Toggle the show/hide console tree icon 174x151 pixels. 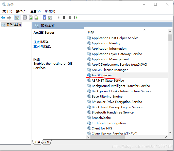coord(17,17)
